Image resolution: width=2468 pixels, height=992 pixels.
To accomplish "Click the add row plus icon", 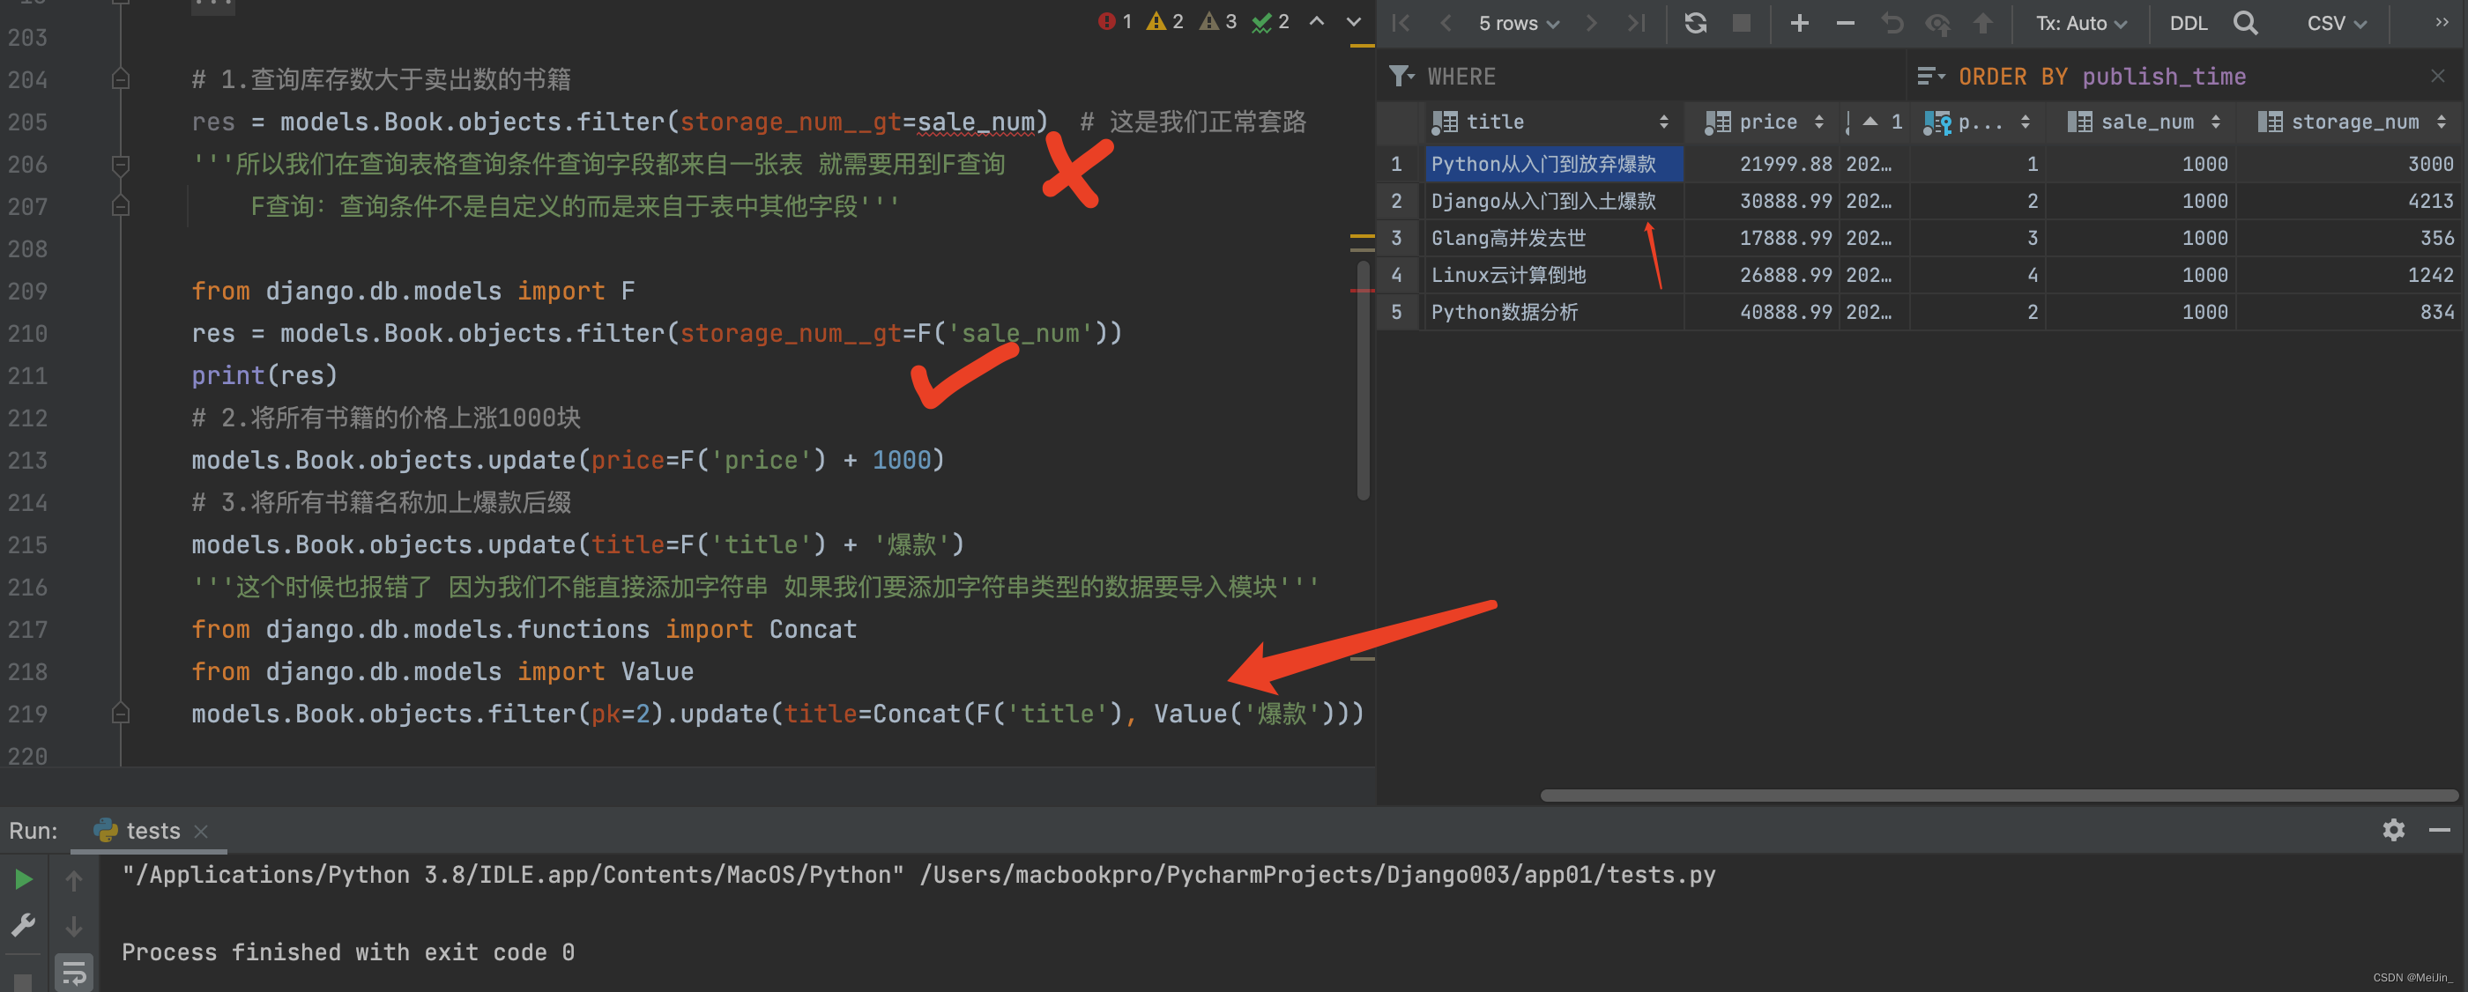I will pos(1798,23).
